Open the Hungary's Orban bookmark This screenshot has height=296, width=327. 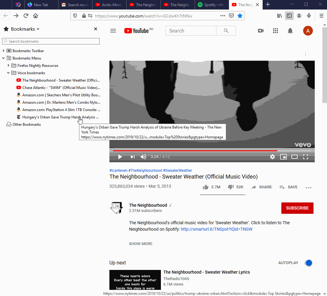coord(58,117)
